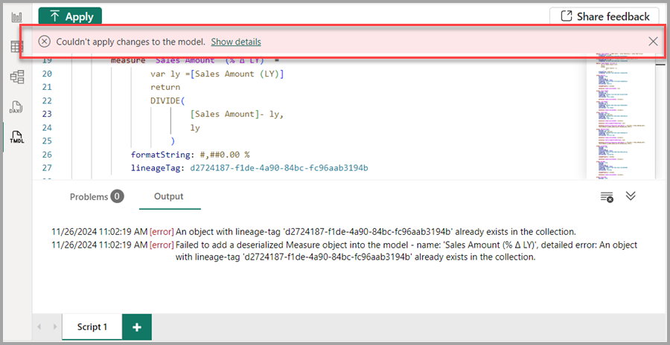Image resolution: width=670 pixels, height=345 pixels.
Task: Open the Report view icon in sidebar
Action: 16,18
